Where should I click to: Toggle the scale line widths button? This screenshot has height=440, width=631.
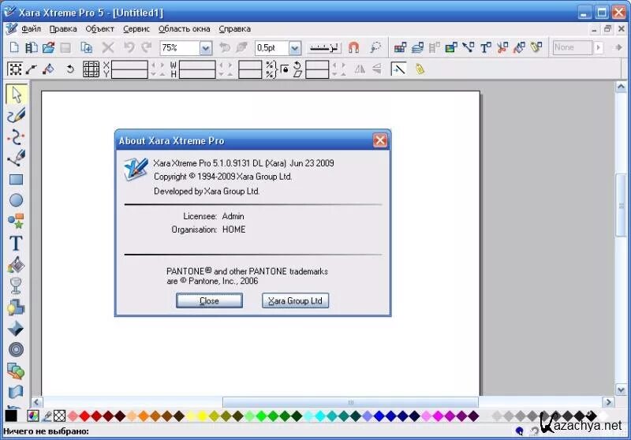[398, 69]
